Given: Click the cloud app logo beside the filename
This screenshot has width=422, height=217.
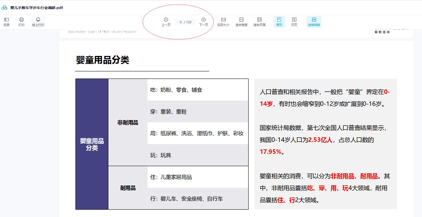Looking at the screenshot, I should click(x=4, y=8).
